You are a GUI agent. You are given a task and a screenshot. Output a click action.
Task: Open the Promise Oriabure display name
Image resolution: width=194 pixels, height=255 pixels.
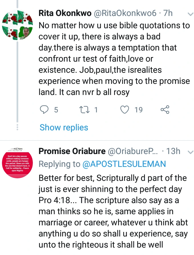pos(72,151)
